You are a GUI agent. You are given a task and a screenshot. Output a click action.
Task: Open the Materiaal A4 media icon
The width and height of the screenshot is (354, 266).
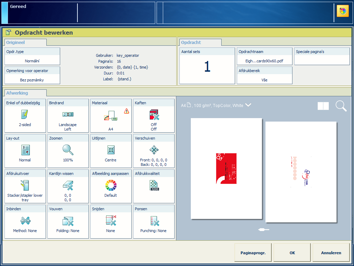tap(111, 118)
